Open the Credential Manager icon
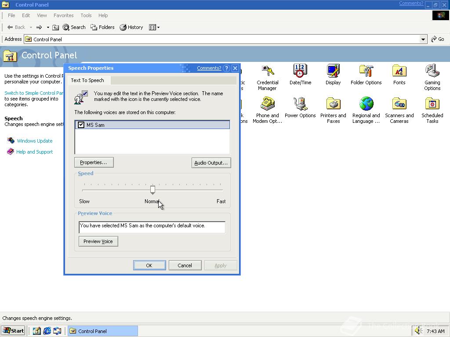 (267, 77)
